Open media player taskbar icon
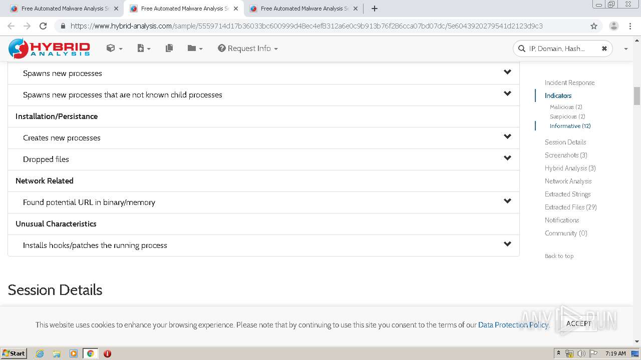This screenshot has width=641, height=360. pos(74,353)
